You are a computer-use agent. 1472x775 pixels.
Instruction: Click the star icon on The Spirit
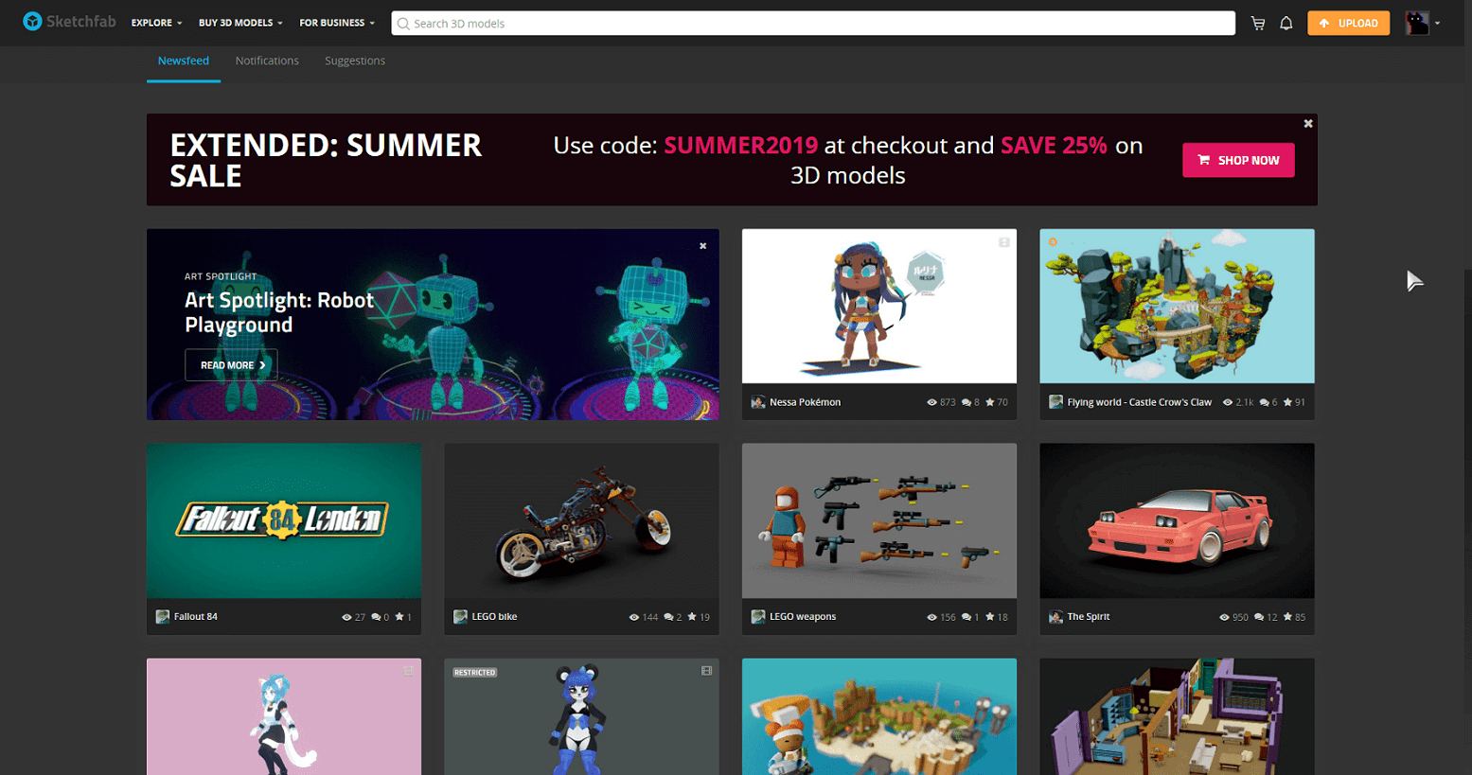1287,617
